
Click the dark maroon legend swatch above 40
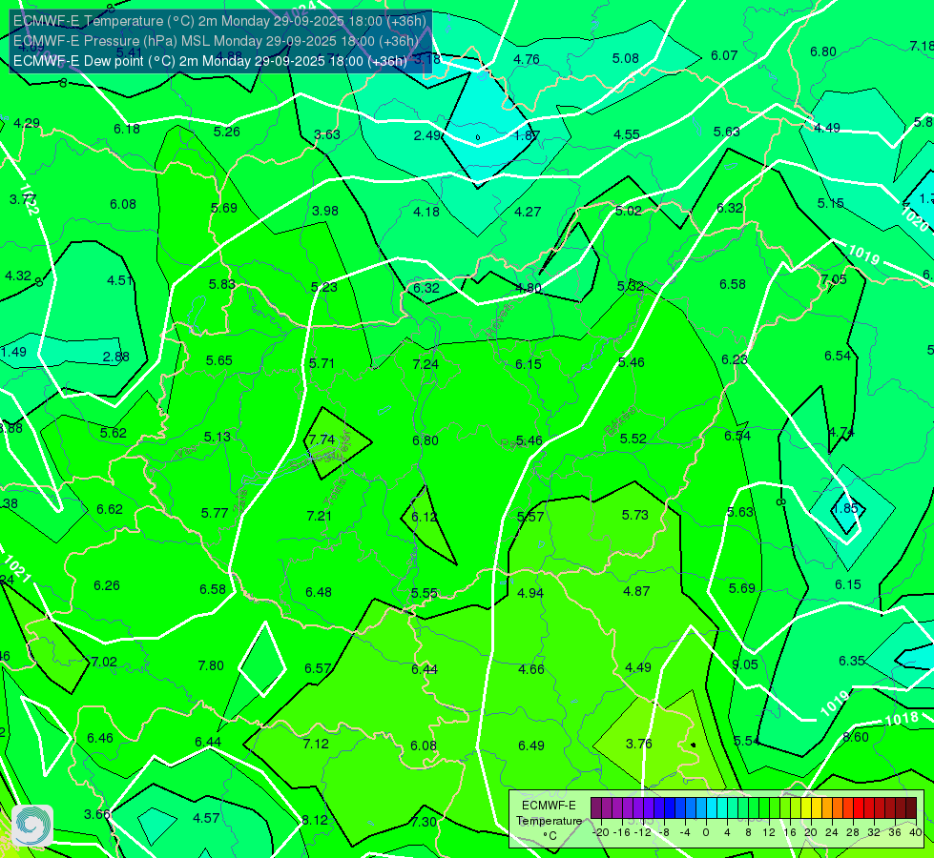[911, 808]
